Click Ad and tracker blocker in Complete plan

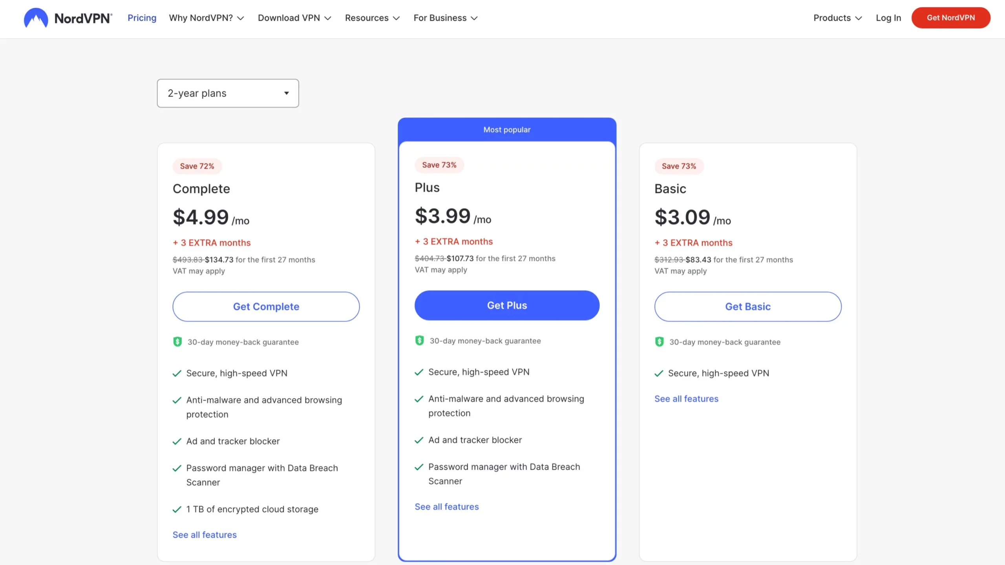click(233, 441)
